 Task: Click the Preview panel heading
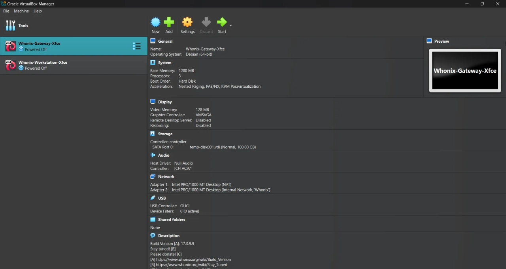click(442, 41)
